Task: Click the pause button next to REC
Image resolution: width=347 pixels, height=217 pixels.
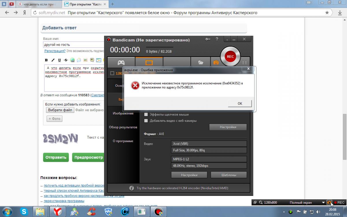Action: (245, 62)
